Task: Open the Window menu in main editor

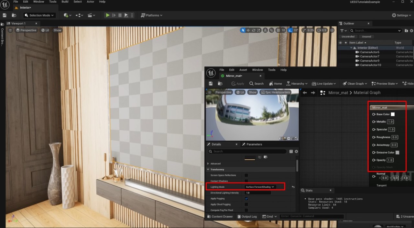Action: point(38,2)
